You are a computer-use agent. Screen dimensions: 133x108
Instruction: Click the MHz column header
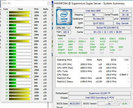point(36,9)
